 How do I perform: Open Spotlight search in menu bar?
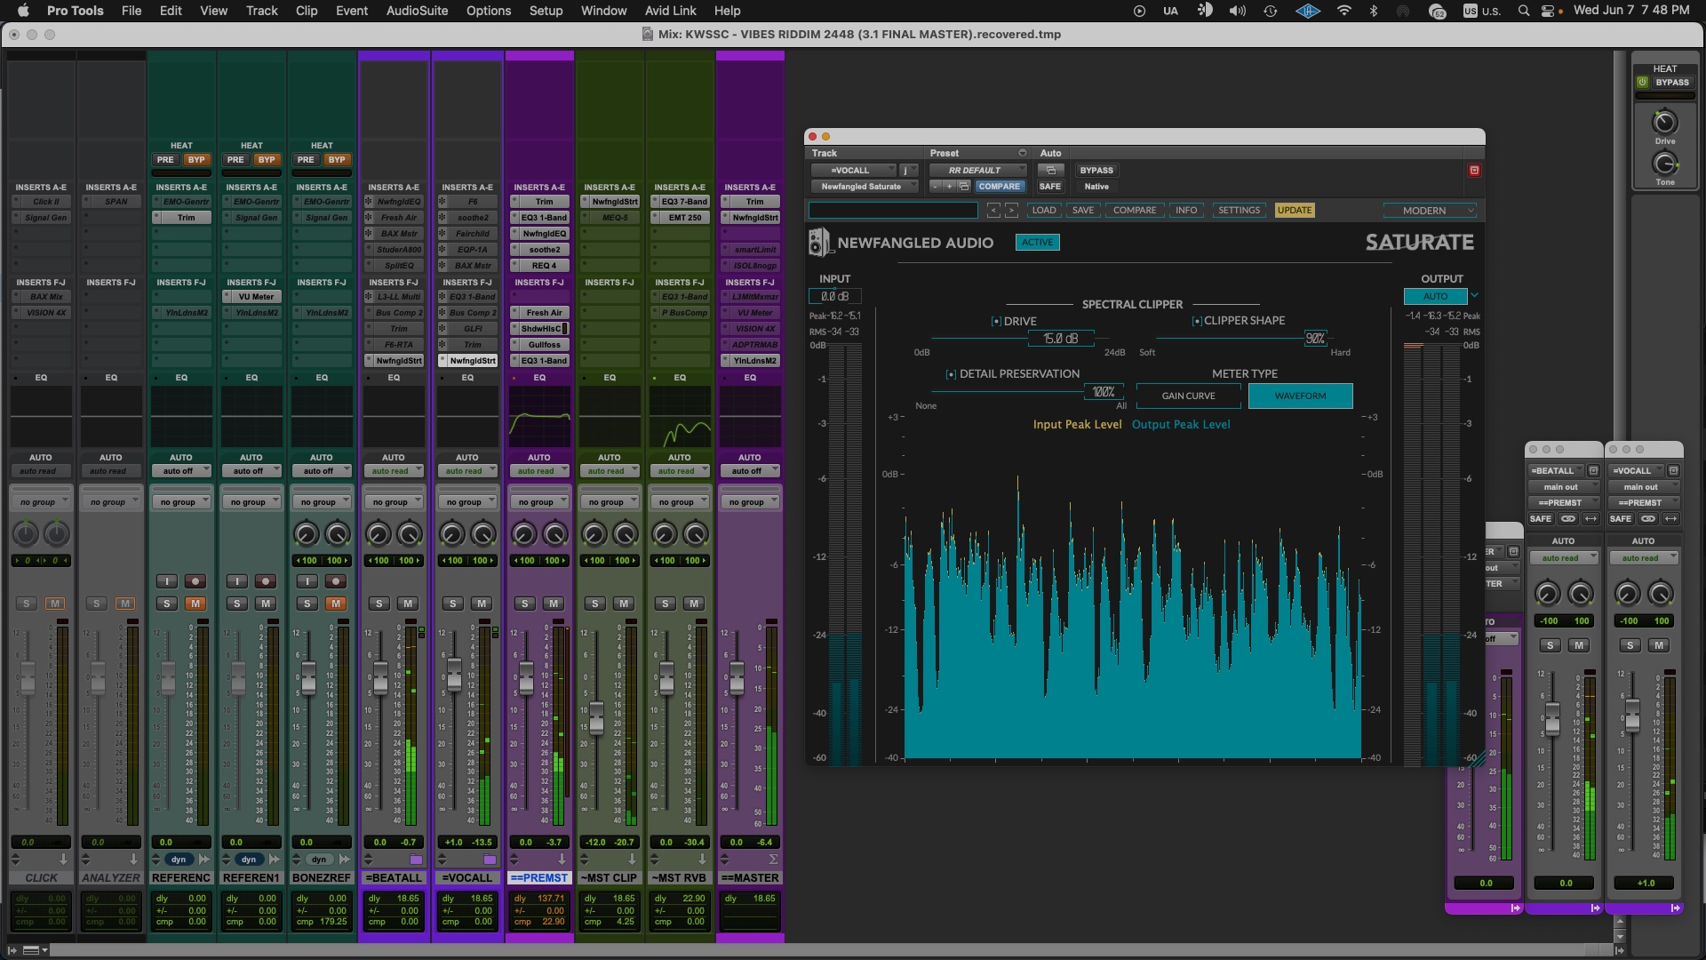1524,11
